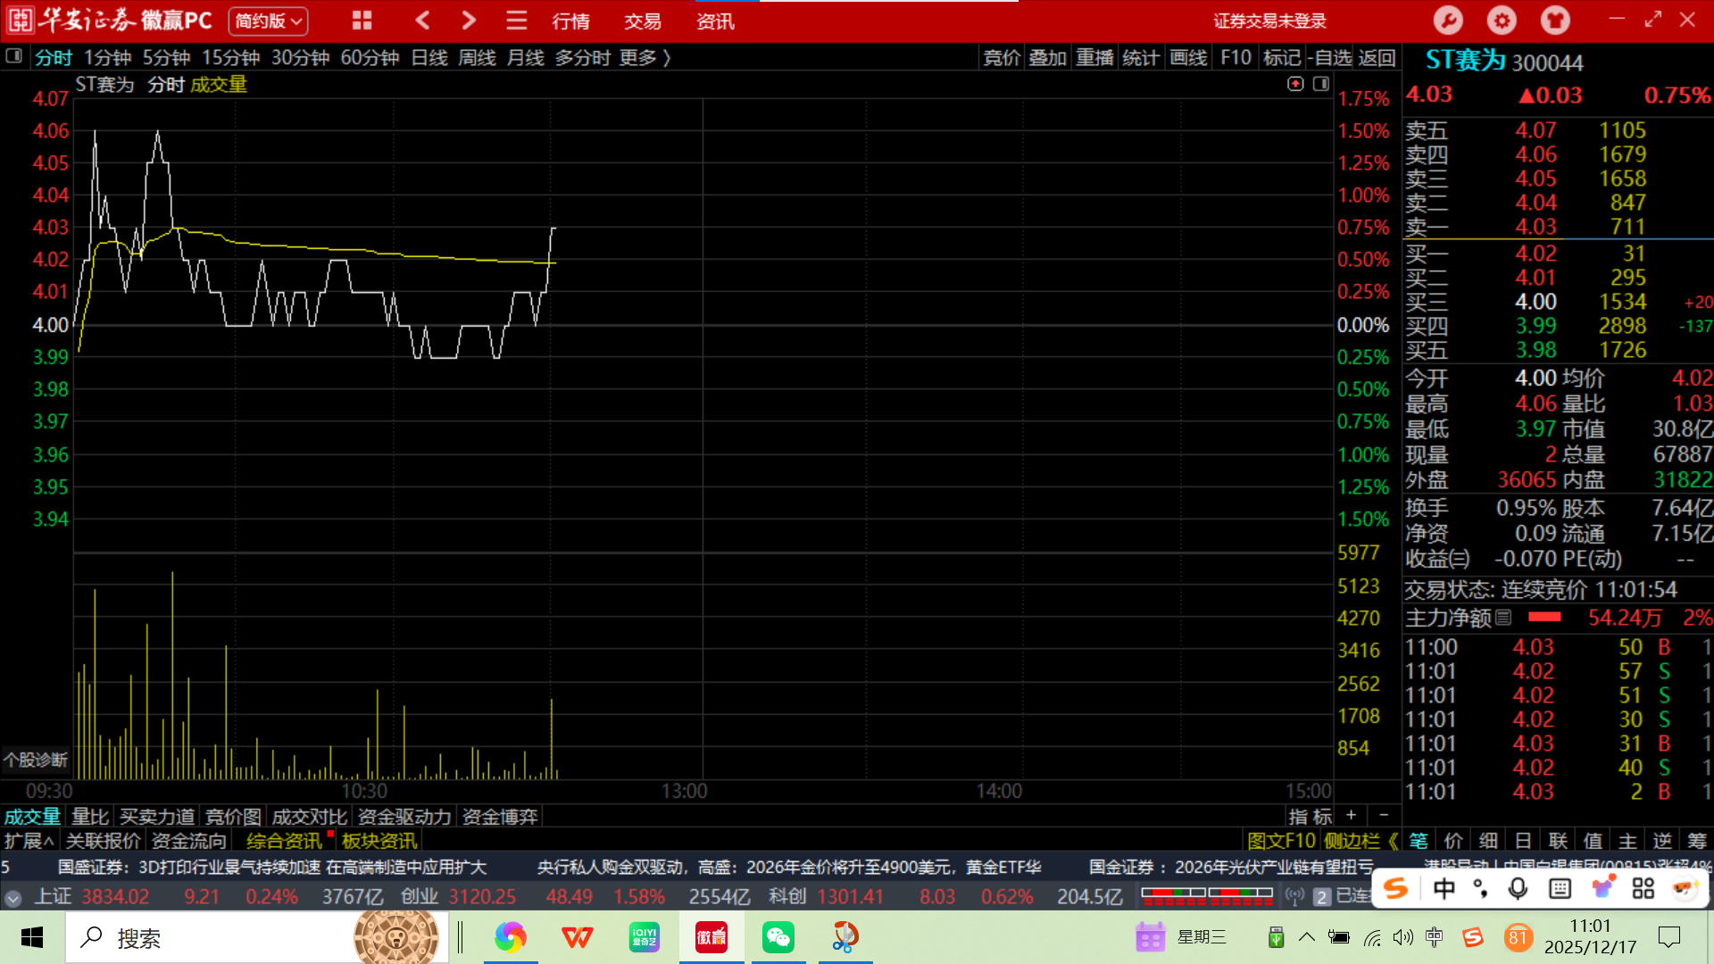Expand the 更多 period options
Image resolution: width=1714 pixels, height=964 pixels.
pos(645,58)
